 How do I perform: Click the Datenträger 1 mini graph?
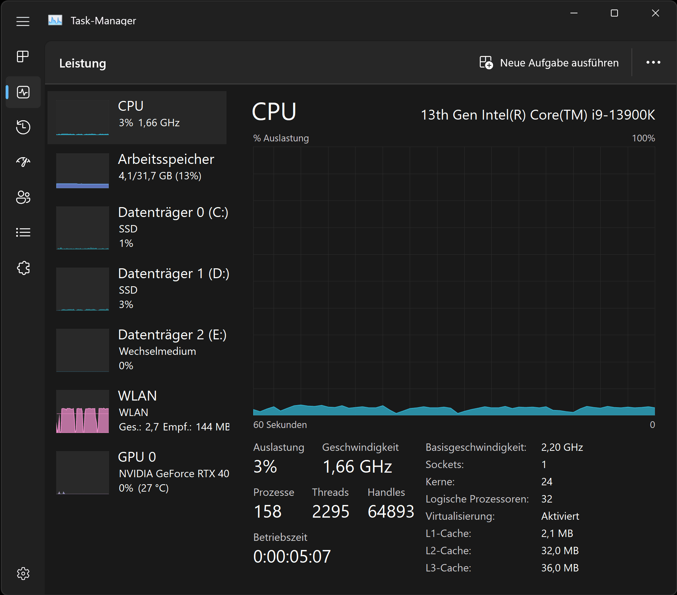tap(83, 289)
